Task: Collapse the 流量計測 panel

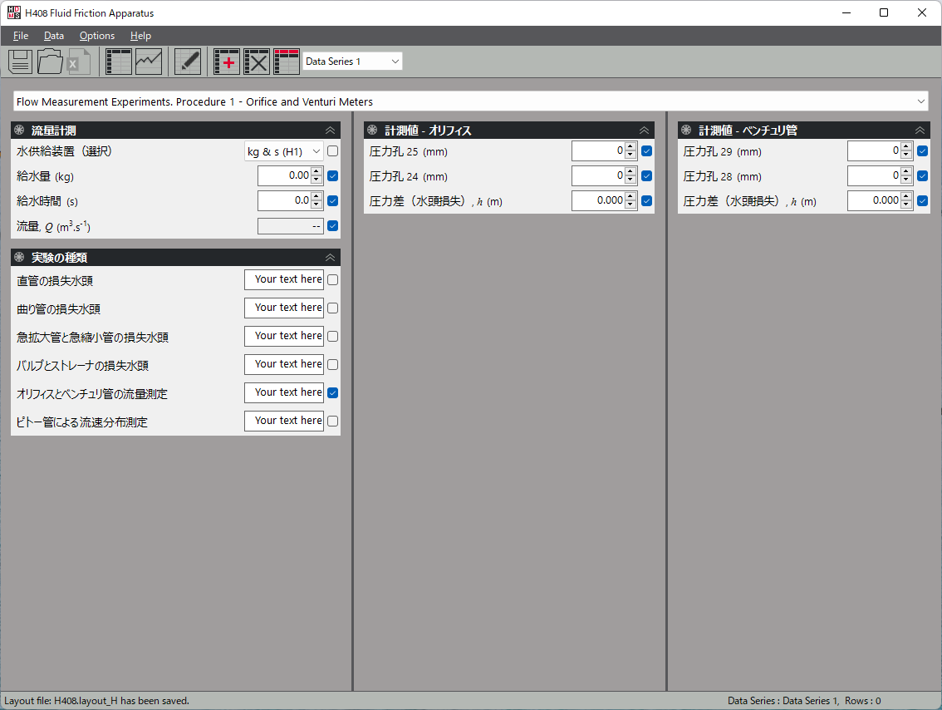Action: pos(330,131)
